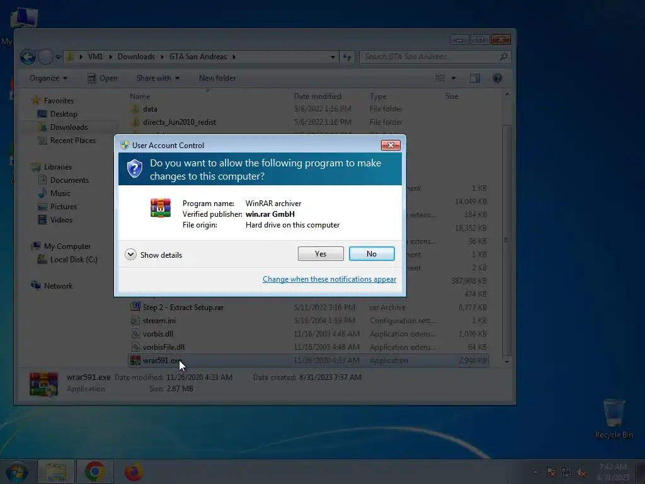
Task: Open address bar history dropdown
Action: [x=333, y=57]
